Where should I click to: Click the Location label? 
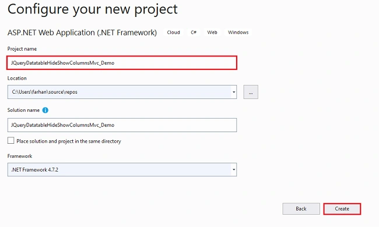(17, 79)
